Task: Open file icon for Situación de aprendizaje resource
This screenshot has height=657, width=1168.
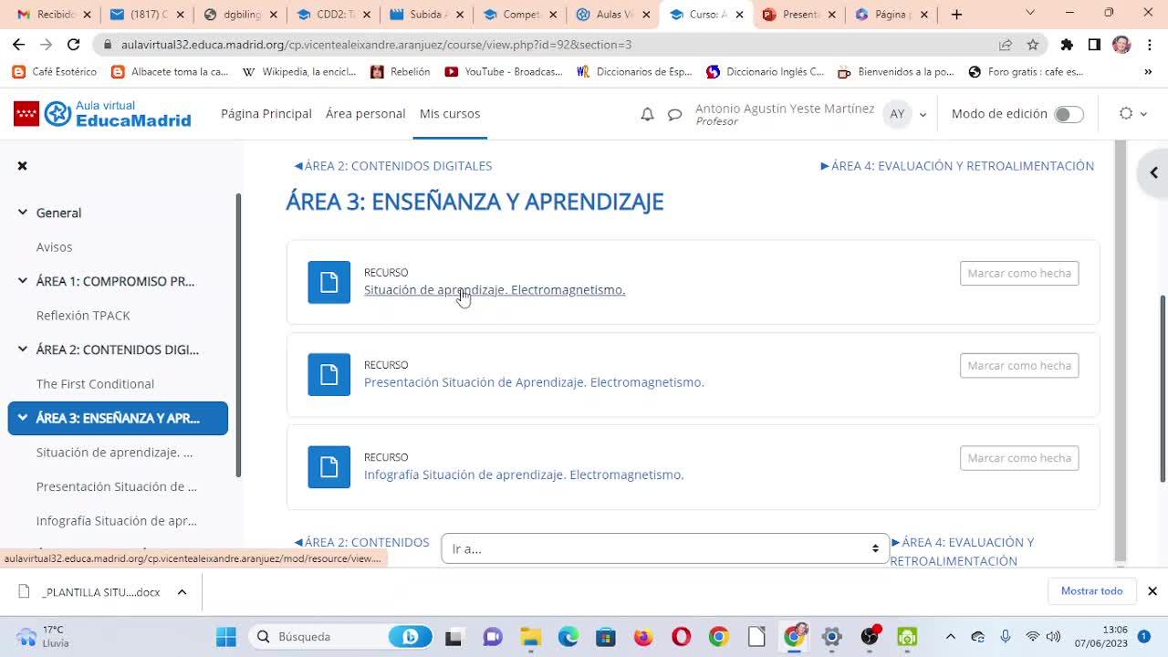Action: pyautogui.click(x=329, y=282)
